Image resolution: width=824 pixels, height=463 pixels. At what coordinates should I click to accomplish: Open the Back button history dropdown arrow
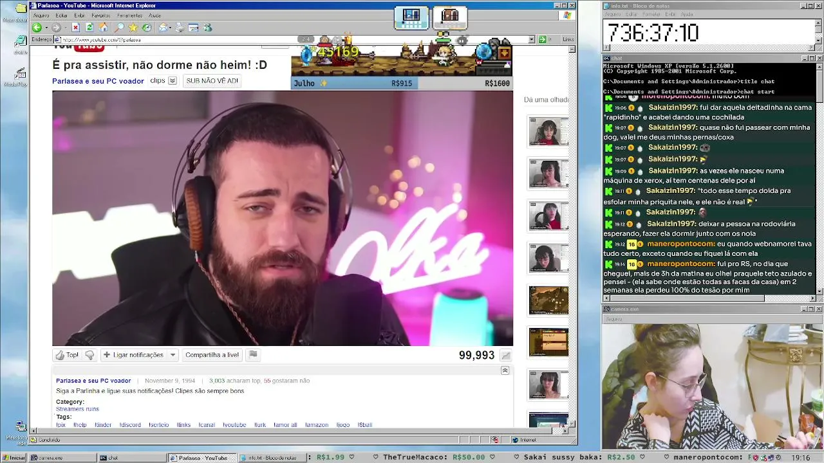(x=46, y=28)
